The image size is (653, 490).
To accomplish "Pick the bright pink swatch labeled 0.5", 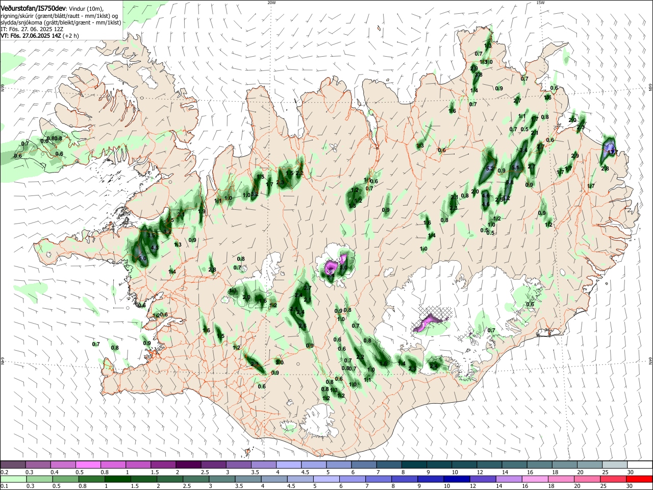I will (88, 464).
